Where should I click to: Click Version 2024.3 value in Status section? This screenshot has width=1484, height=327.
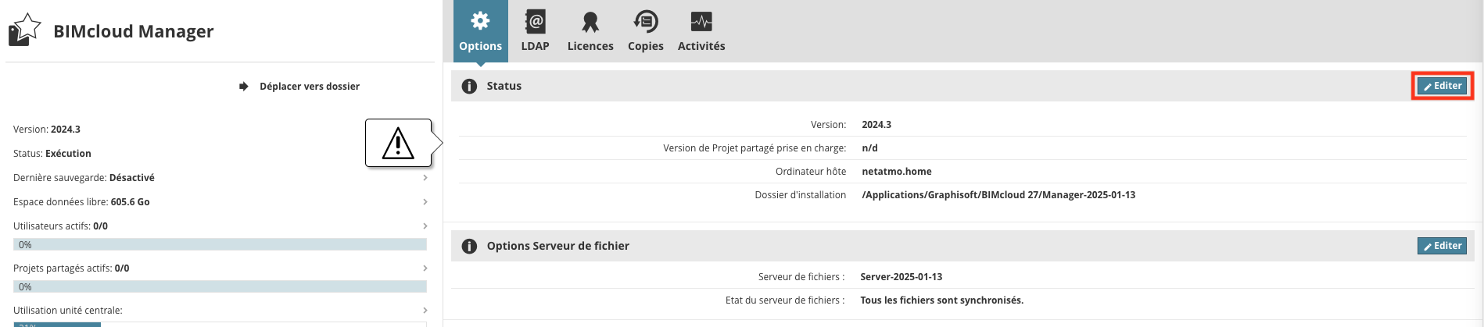point(876,125)
